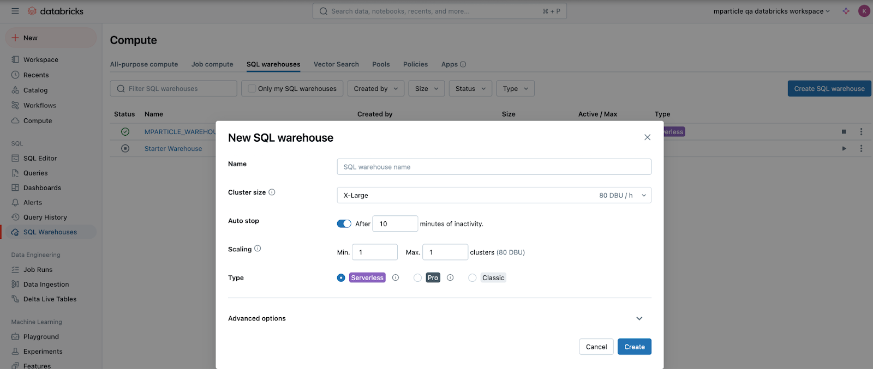Click the Dashboards icon in sidebar
873x369 pixels.
(x=15, y=187)
